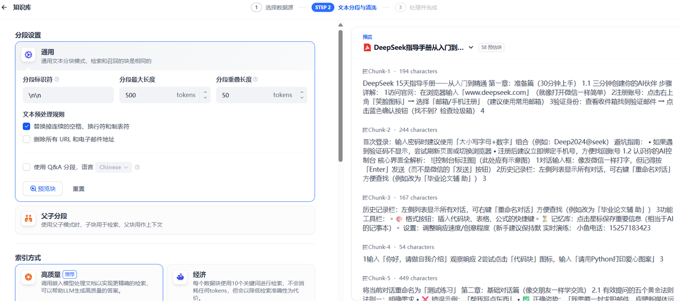Click the 分段重叠长度 input with 50

[x=261, y=95]
